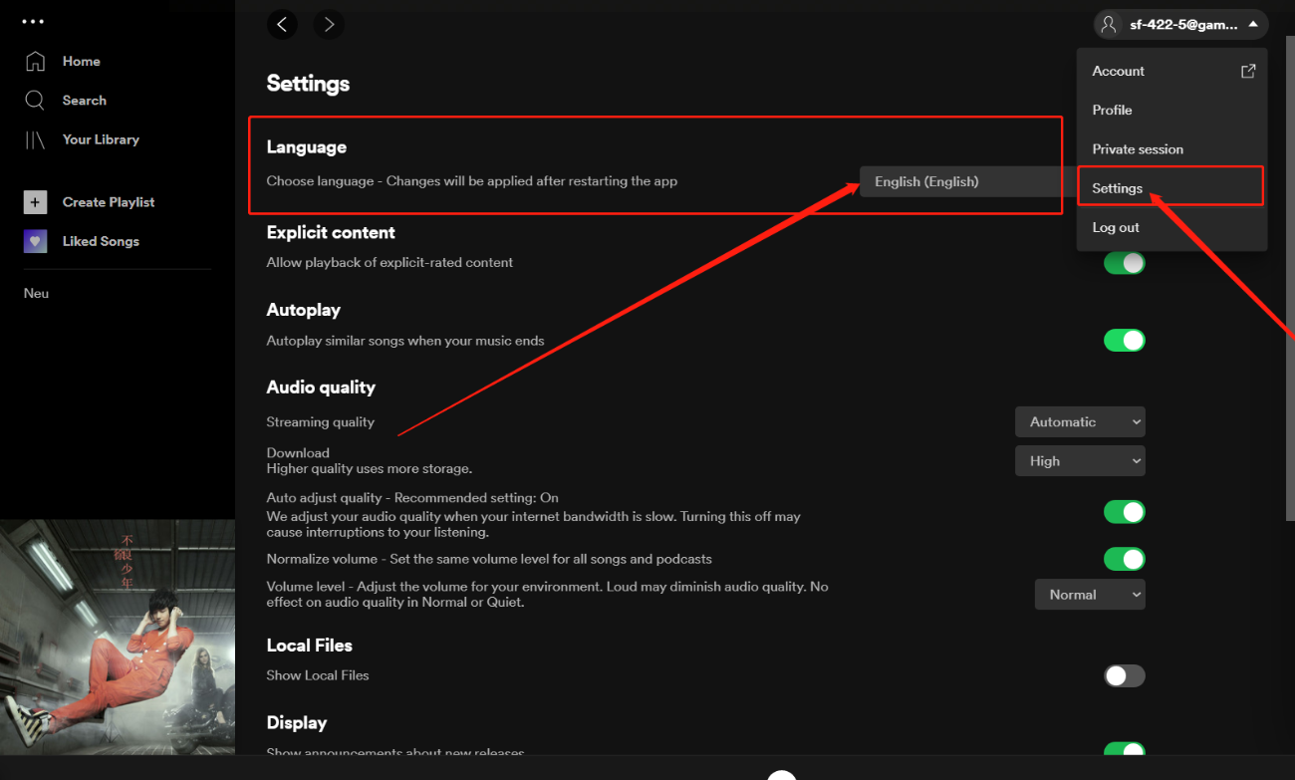This screenshot has height=780, width=1295.
Task: Click the Audio quality heading
Action: tap(321, 388)
